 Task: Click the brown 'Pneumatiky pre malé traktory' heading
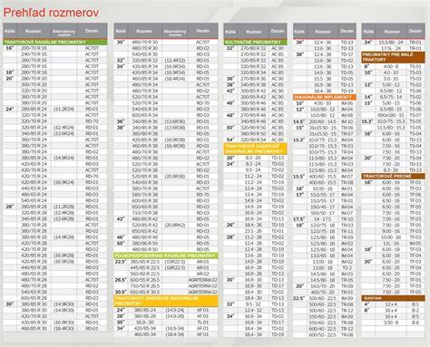click(393, 57)
